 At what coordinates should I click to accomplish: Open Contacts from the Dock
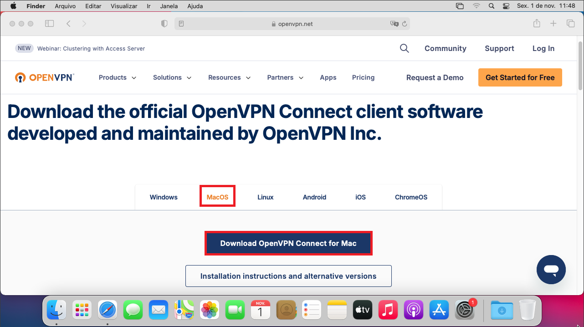(286, 310)
